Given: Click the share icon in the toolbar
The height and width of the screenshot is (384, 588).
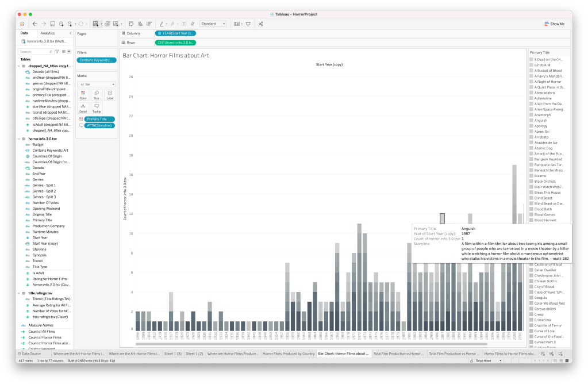Looking at the screenshot, I should point(260,24).
